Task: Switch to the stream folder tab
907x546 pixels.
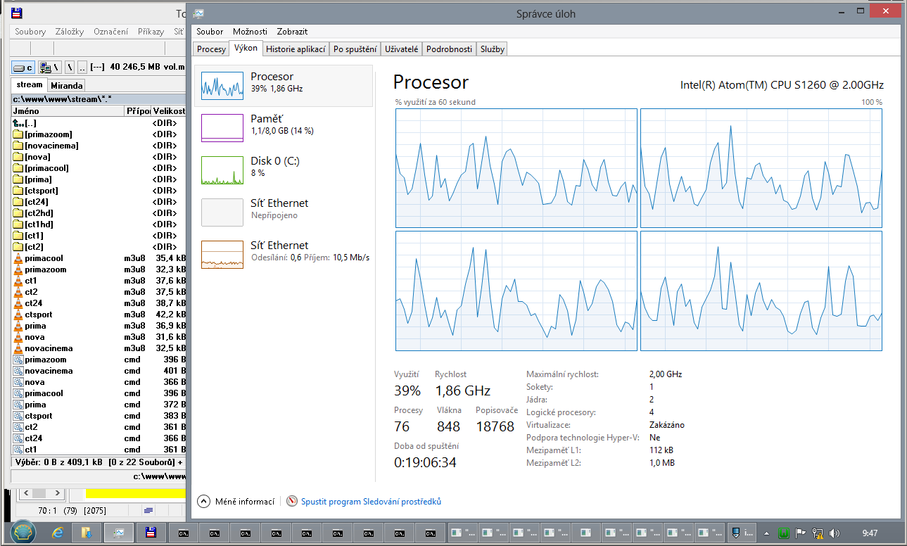Action: tap(30, 84)
